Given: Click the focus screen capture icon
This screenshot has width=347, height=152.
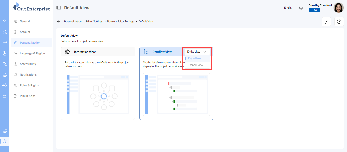Looking at the screenshot, I should 326,22.
